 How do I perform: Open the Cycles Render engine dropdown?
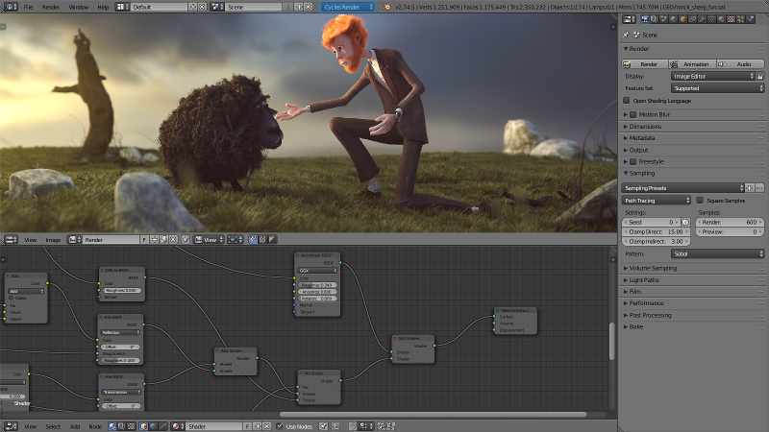coord(348,7)
